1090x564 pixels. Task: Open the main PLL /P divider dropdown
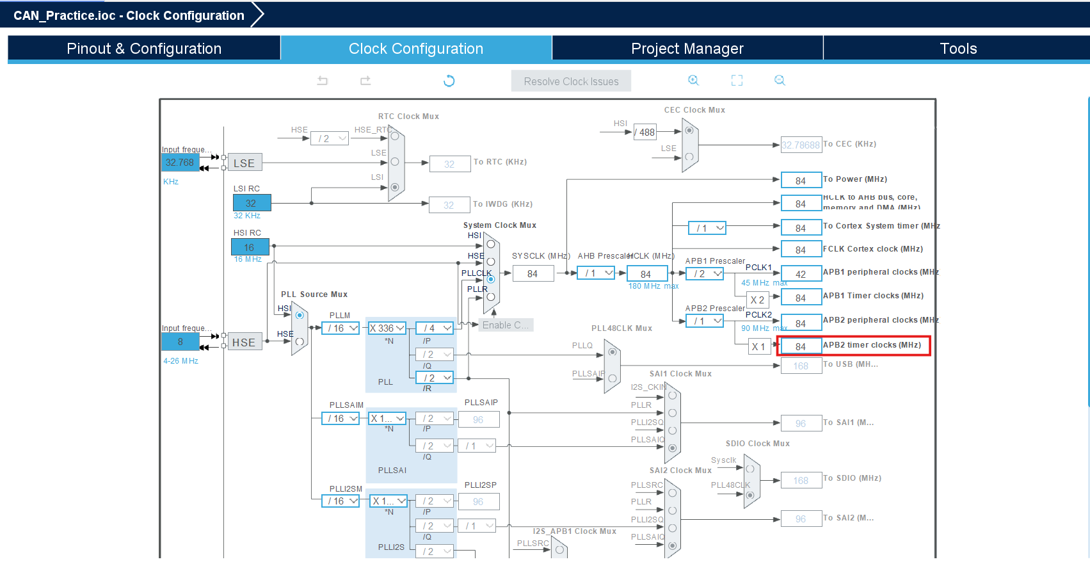(435, 328)
